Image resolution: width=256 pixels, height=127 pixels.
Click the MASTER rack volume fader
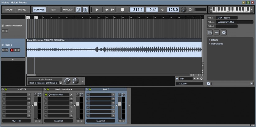click(36, 104)
